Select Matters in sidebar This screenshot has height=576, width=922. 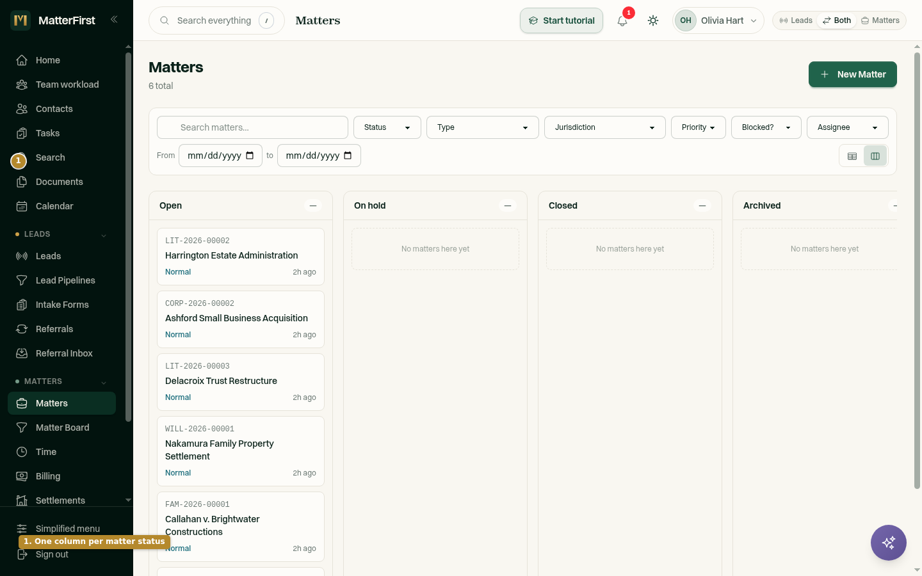[x=61, y=403]
